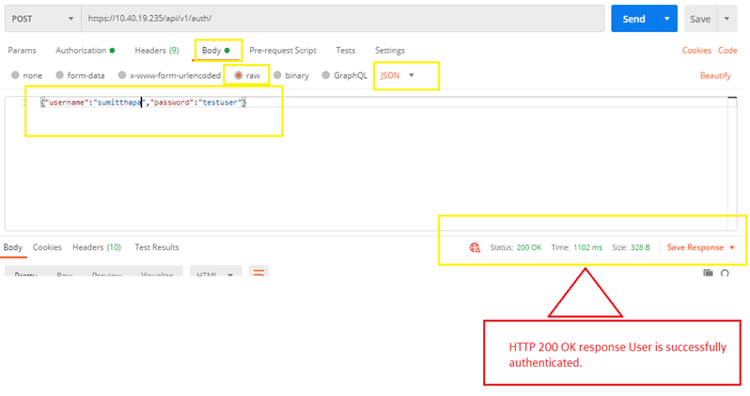The image size is (750, 396).
Task: Open the request Headers (9) tab
Action: click(156, 50)
